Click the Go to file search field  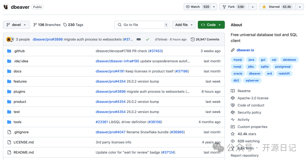142,25
